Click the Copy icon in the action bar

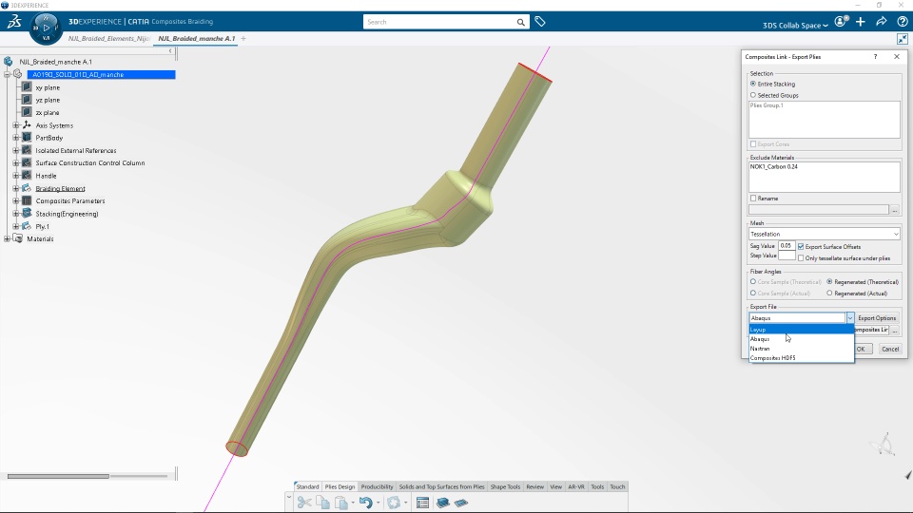(x=322, y=503)
